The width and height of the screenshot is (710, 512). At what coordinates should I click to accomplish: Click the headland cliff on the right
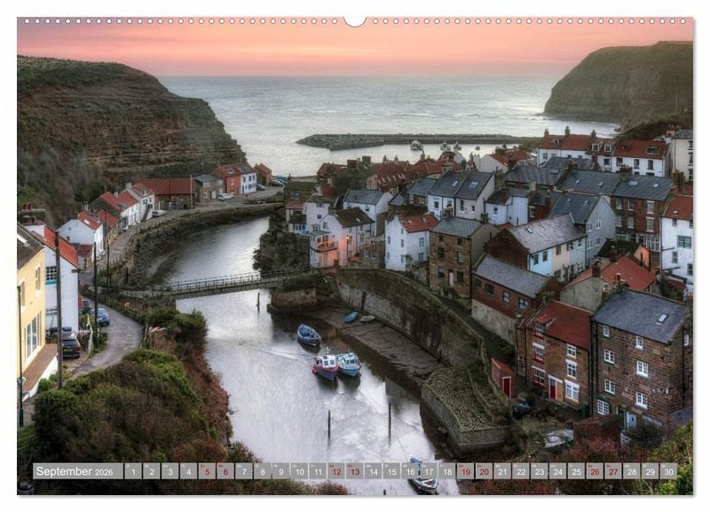[626, 84]
